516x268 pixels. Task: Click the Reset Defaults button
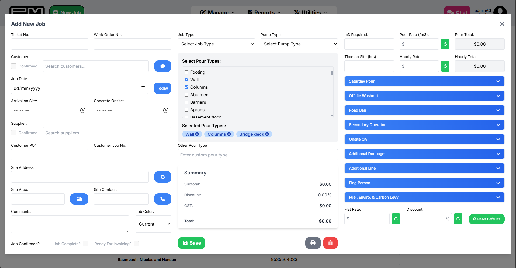click(x=486, y=219)
